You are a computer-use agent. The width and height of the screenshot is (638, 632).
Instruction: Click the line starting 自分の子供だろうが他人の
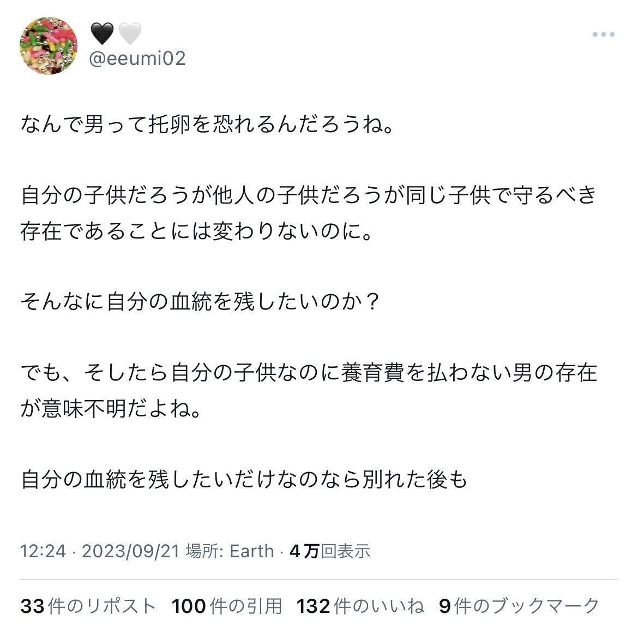click(x=309, y=195)
